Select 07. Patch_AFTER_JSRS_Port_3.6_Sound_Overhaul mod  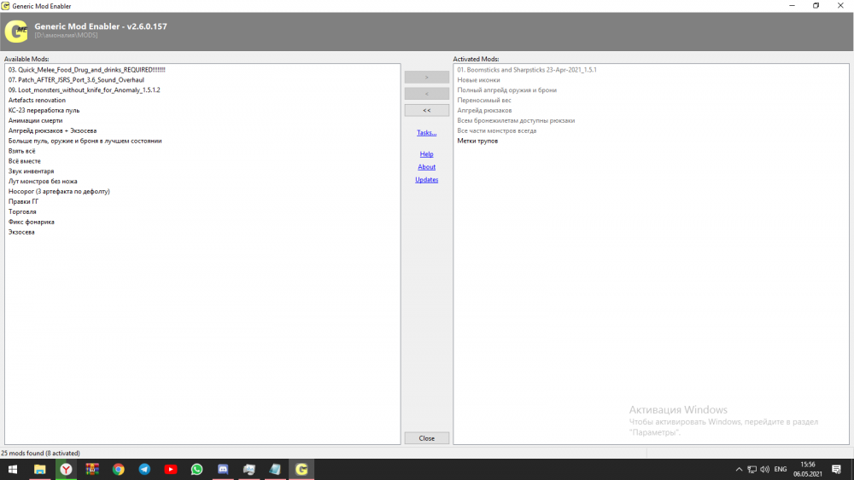pyautogui.click(x=76, y=80)
